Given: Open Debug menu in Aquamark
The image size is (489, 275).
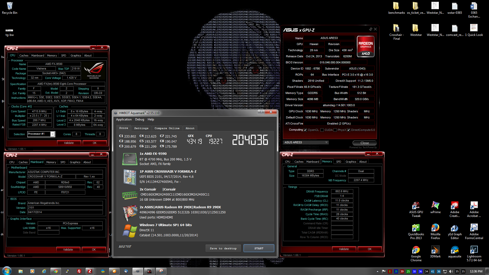Looking at the screenshot, I should 140,119.
